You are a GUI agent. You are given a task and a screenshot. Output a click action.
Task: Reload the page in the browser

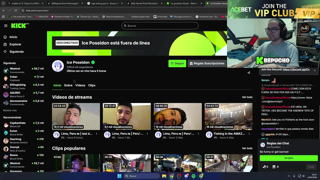coord(15,10)
